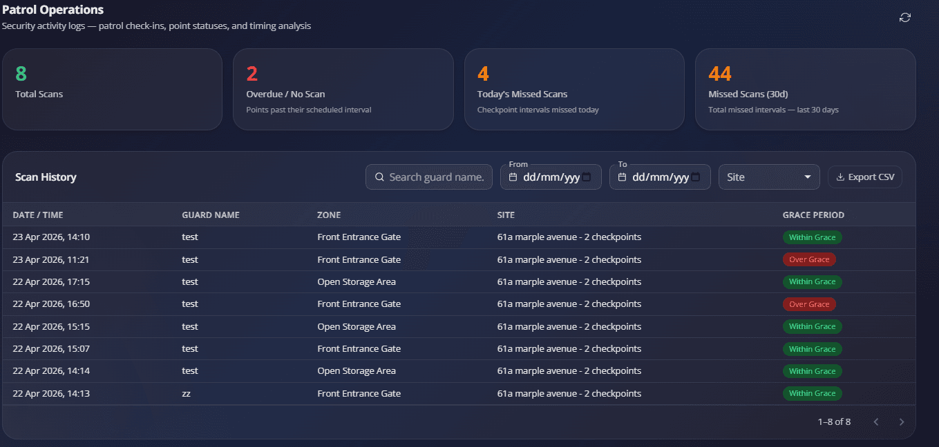939x447 pixels.
Task: Select the GUARD NAME column header
Action: point(210,215)
